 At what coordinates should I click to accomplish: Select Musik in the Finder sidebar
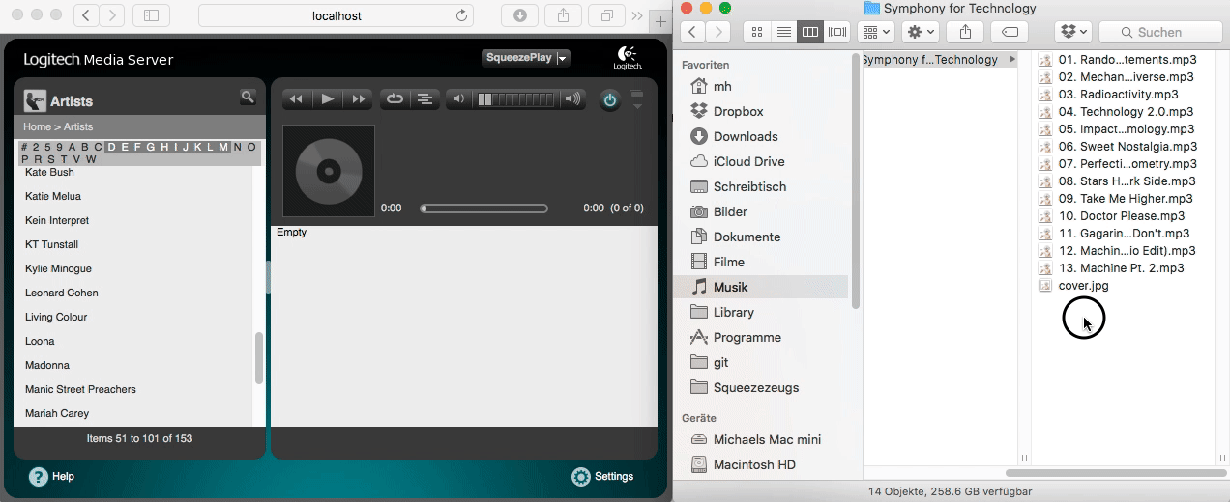point(760,287)
